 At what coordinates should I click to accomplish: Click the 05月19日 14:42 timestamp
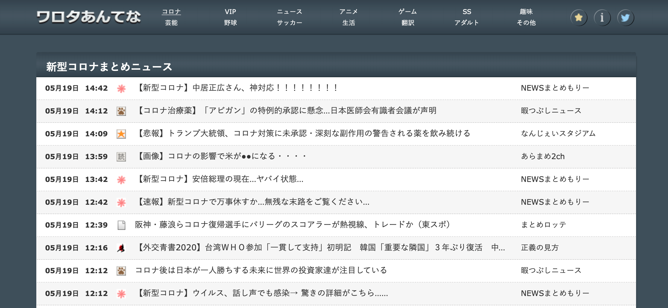[x=76, y=88]
